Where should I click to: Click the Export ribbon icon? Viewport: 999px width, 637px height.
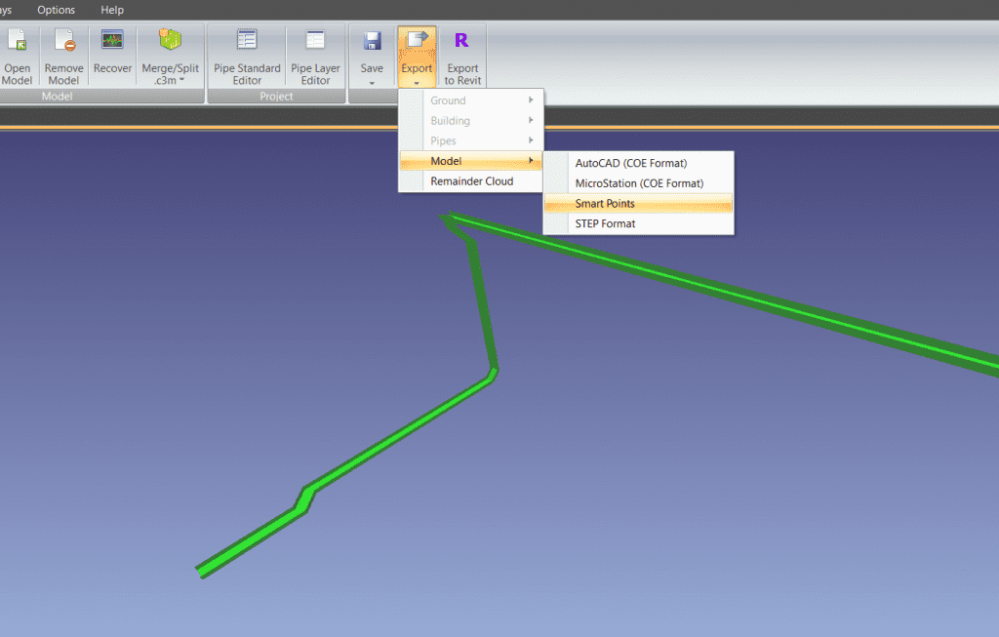tap(417, 41)
